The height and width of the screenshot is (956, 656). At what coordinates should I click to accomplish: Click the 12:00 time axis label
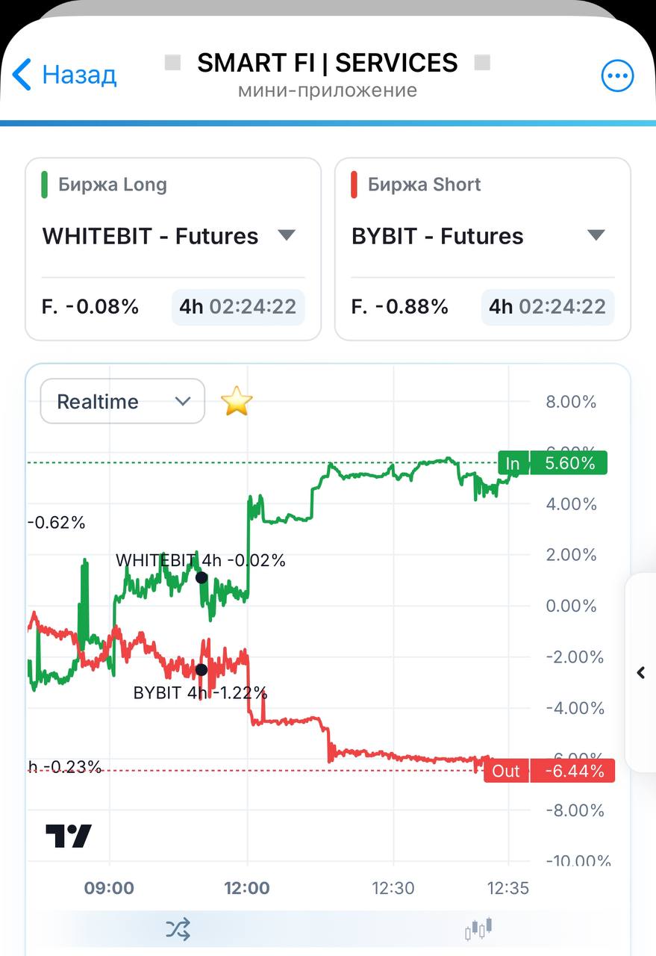246,888
